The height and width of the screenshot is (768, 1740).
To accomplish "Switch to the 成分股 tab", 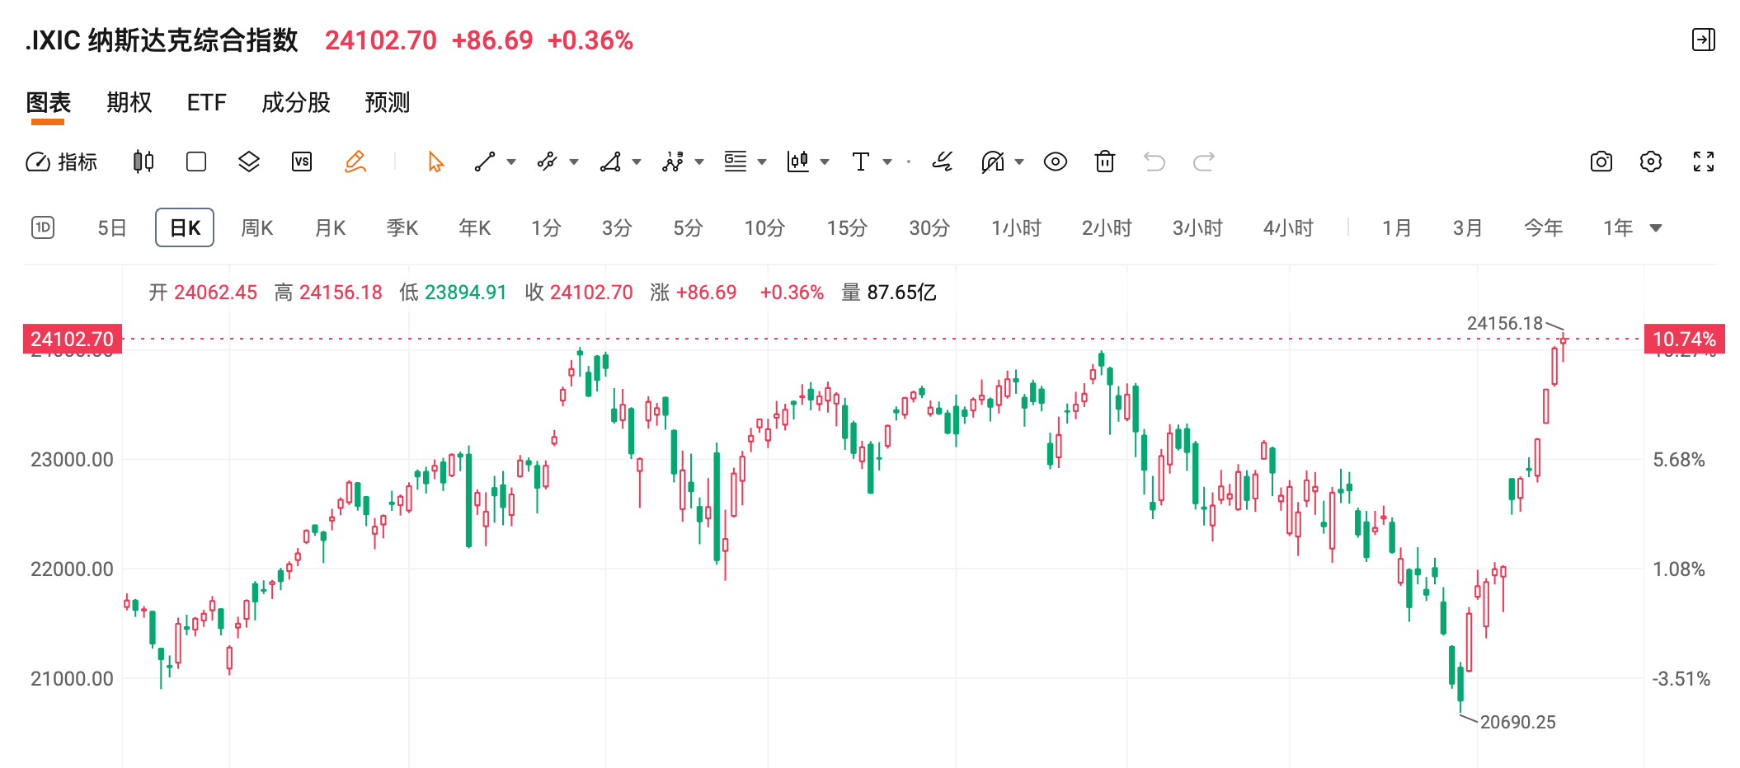I will (296, 103).
